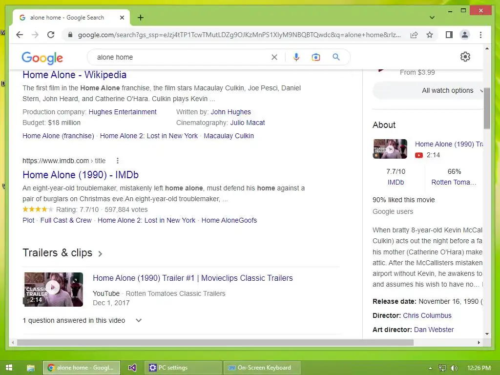
Task: Click the address bar URL
Action: tap(239, 35)
